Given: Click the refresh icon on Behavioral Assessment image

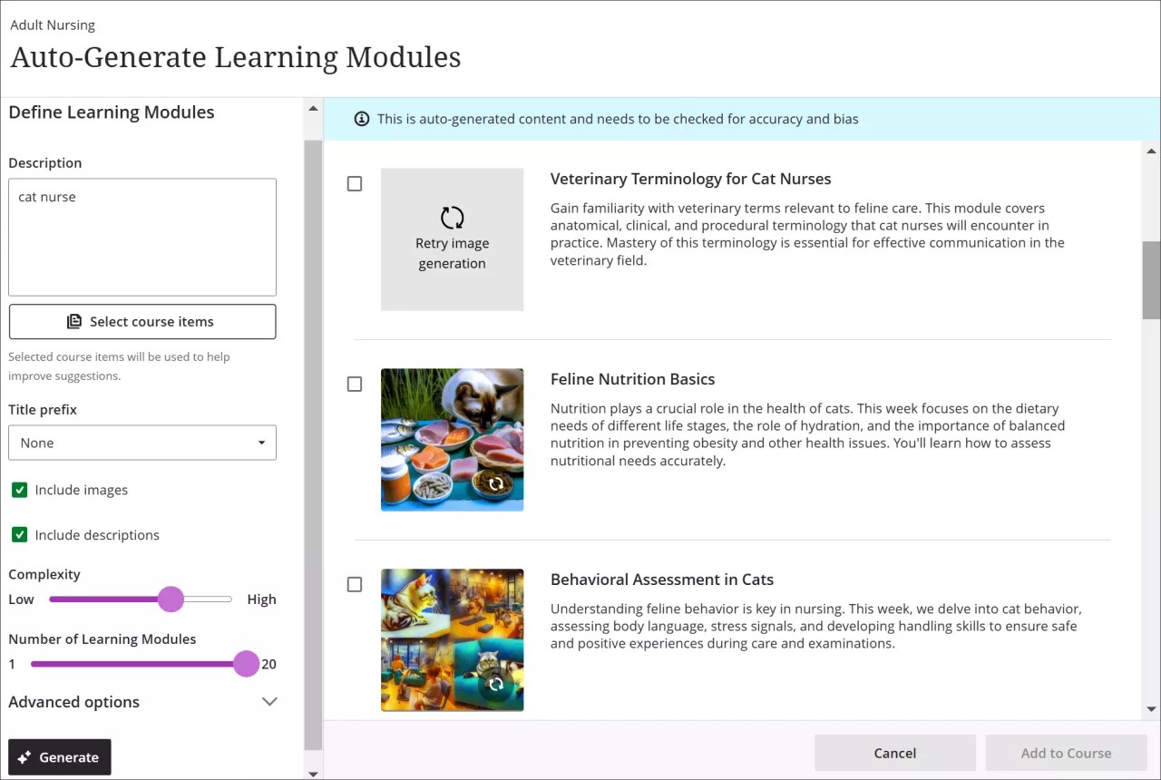Looking at the screenshot, I should point(496,685).
